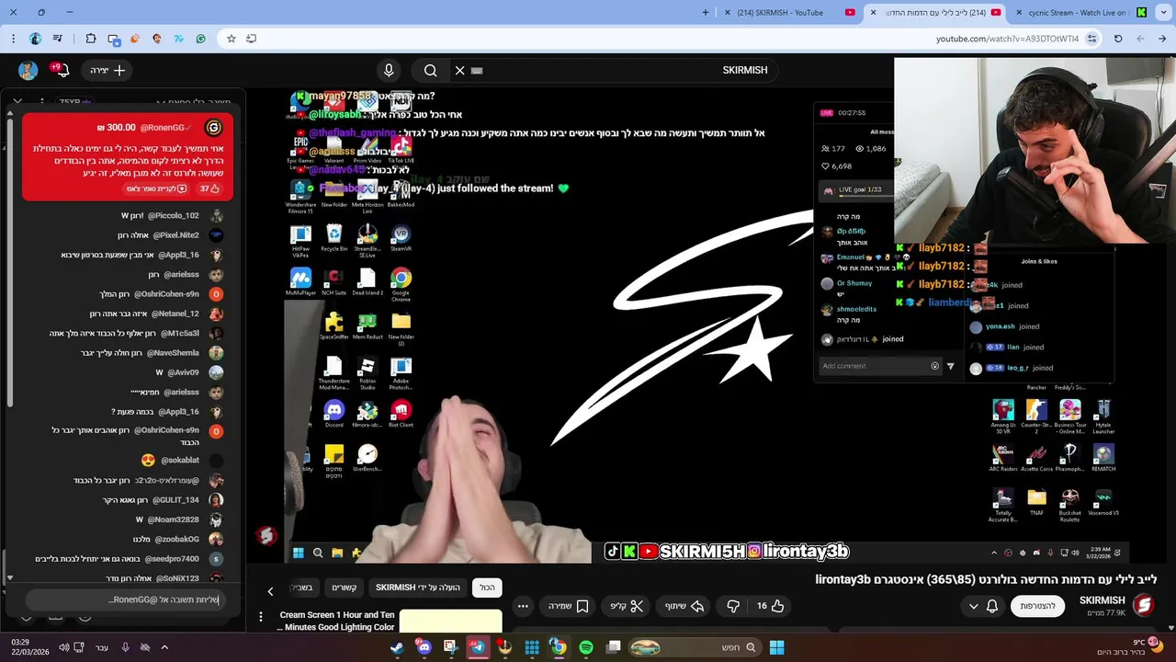Open a new browser tab
Viewport: 1176px width, 662px height.
[x=706, y=13]
